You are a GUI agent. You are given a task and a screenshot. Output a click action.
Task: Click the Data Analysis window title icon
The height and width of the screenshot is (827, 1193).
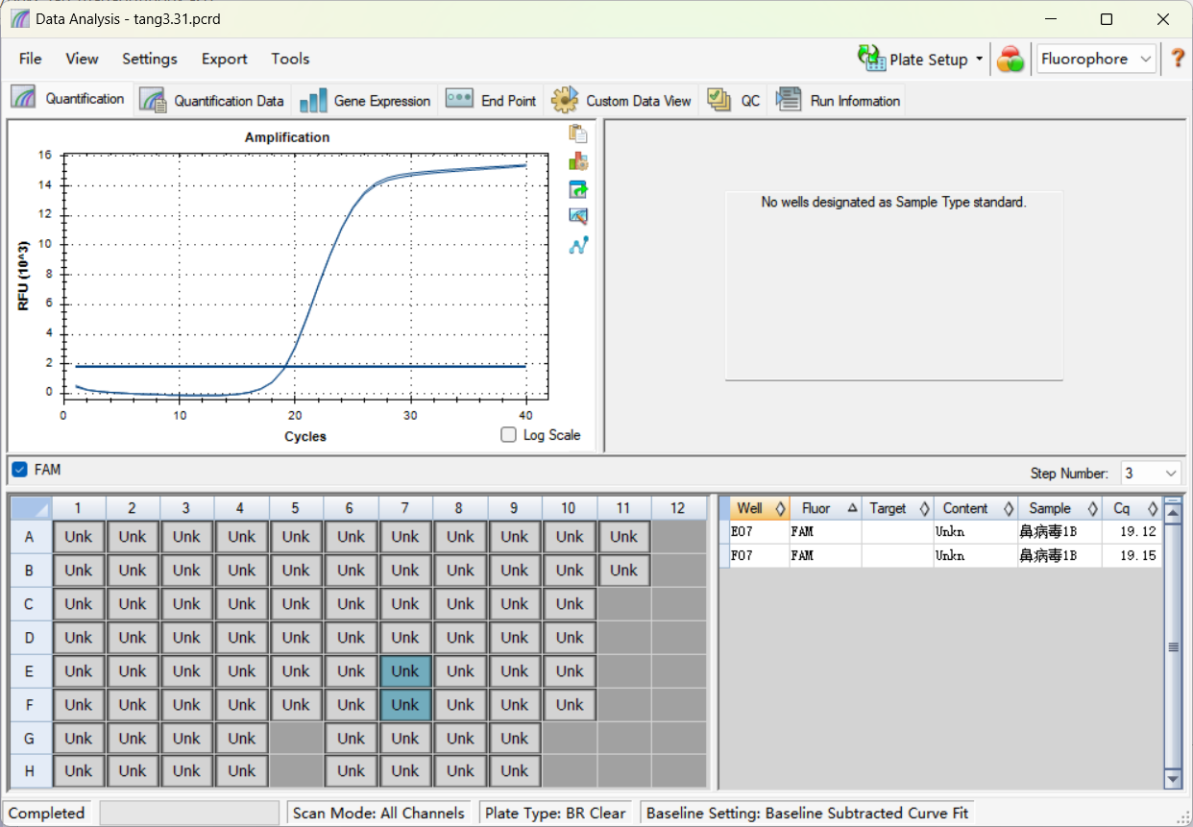click(20, 18)
